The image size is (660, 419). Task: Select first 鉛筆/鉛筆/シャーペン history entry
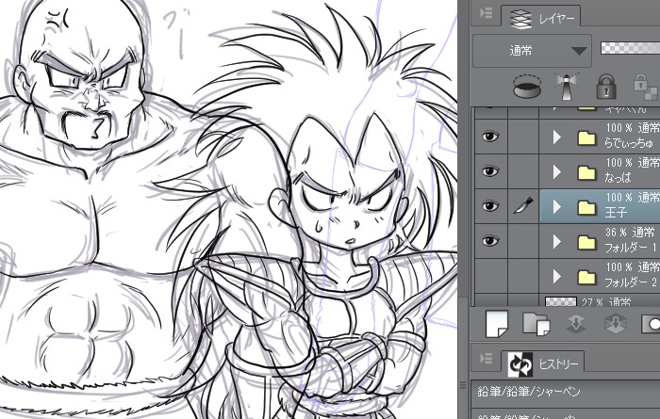(x=566, y=392)
